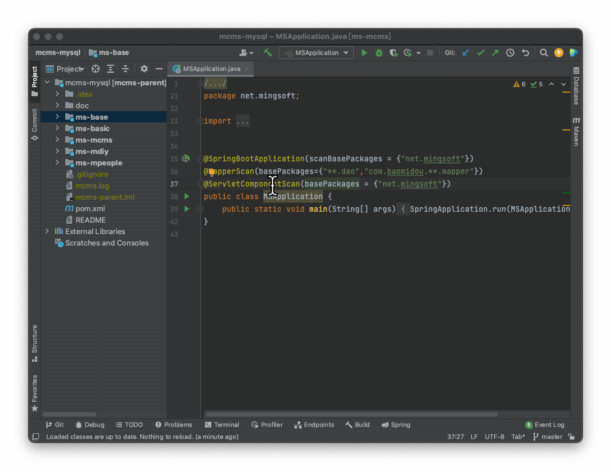The height and width of the screenshot is (471, 611).
Task: Open the Git tool window
Action: tap(55, 425)
